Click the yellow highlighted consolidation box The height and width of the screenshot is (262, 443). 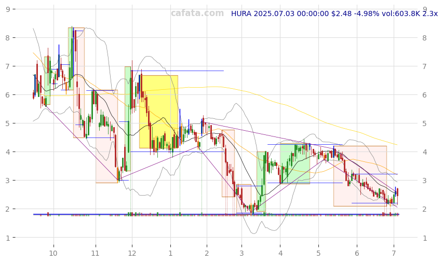158,112
